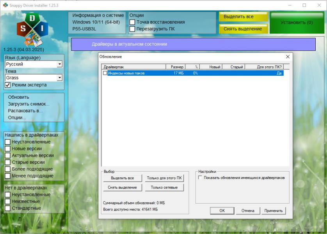Toggle the Перезагрузить ПК checkbox
Screen dimensions: 327x234
coord(132,29)
